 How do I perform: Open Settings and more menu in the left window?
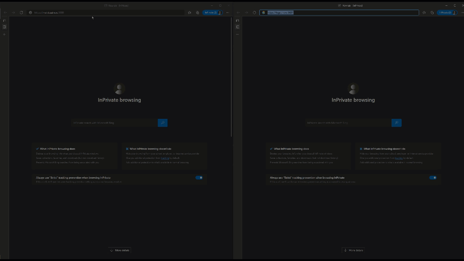point(228,13)
